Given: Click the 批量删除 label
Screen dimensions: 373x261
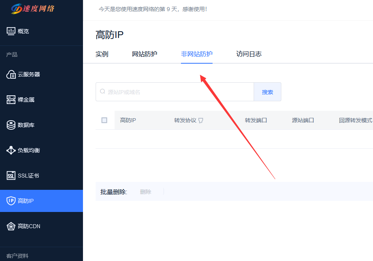Looking at the screenshot, I should tap(114, 192).
